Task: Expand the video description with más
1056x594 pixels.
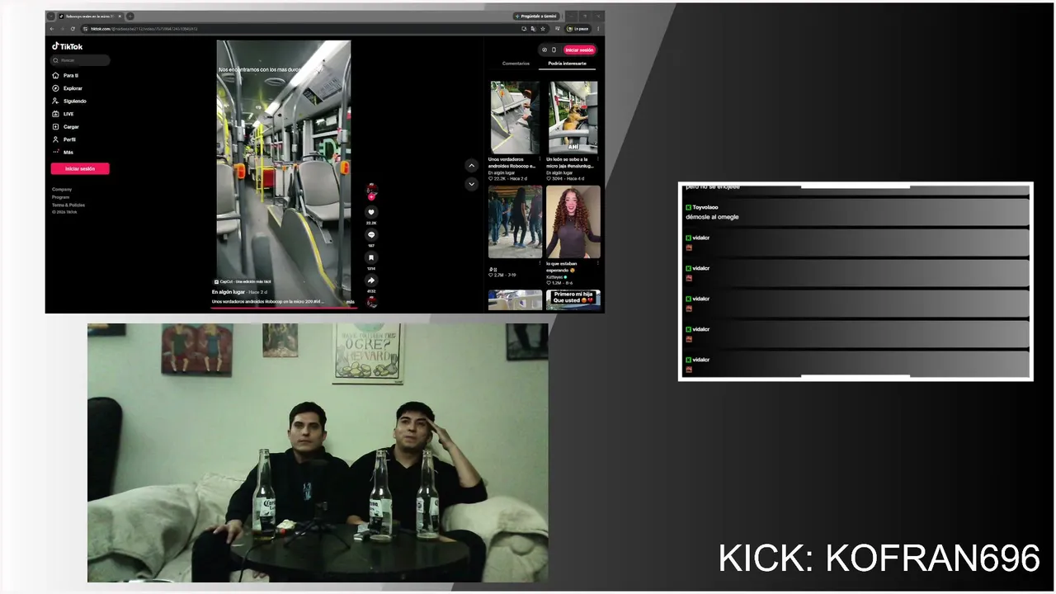Action: click(351, 302)
